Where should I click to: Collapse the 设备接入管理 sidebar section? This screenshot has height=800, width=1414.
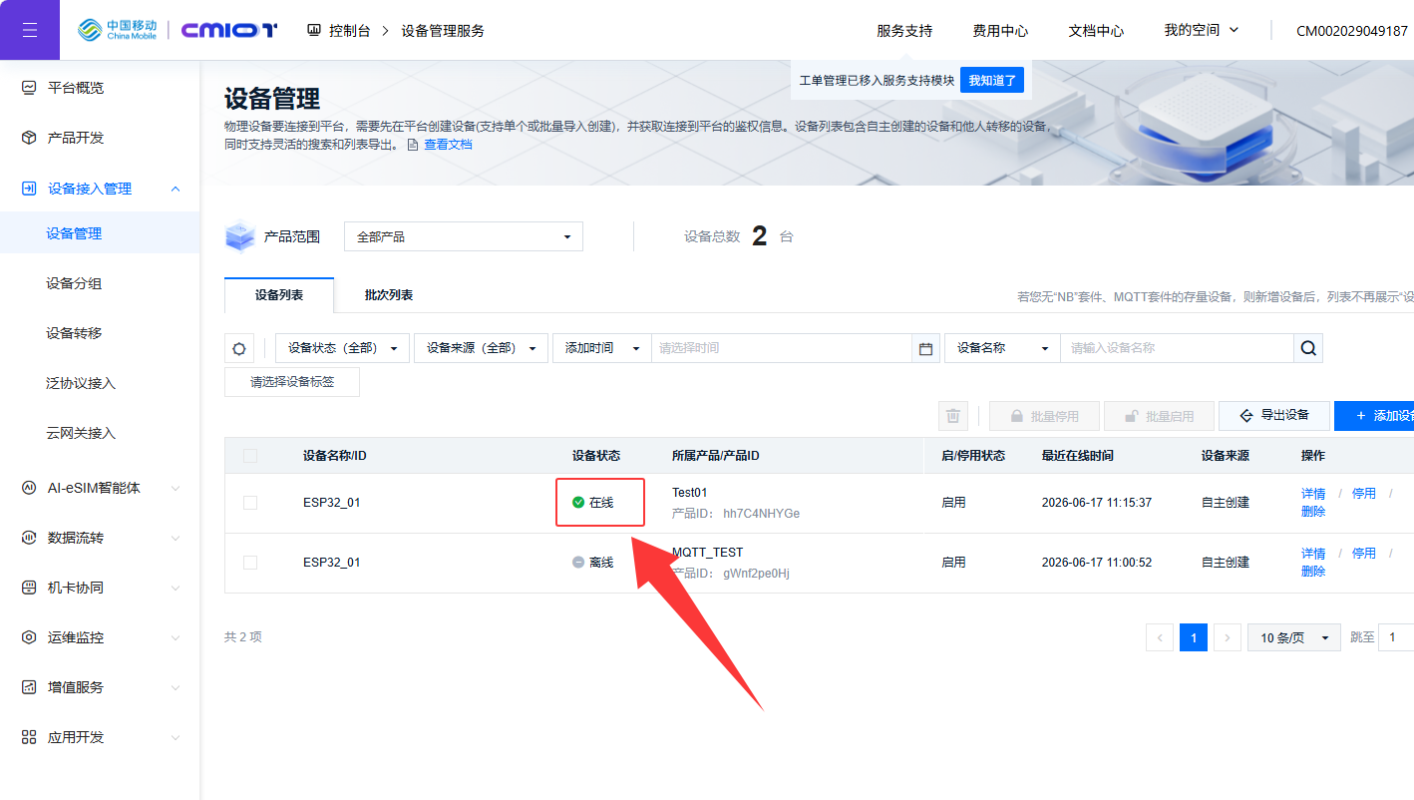click(x=176, y=189)
